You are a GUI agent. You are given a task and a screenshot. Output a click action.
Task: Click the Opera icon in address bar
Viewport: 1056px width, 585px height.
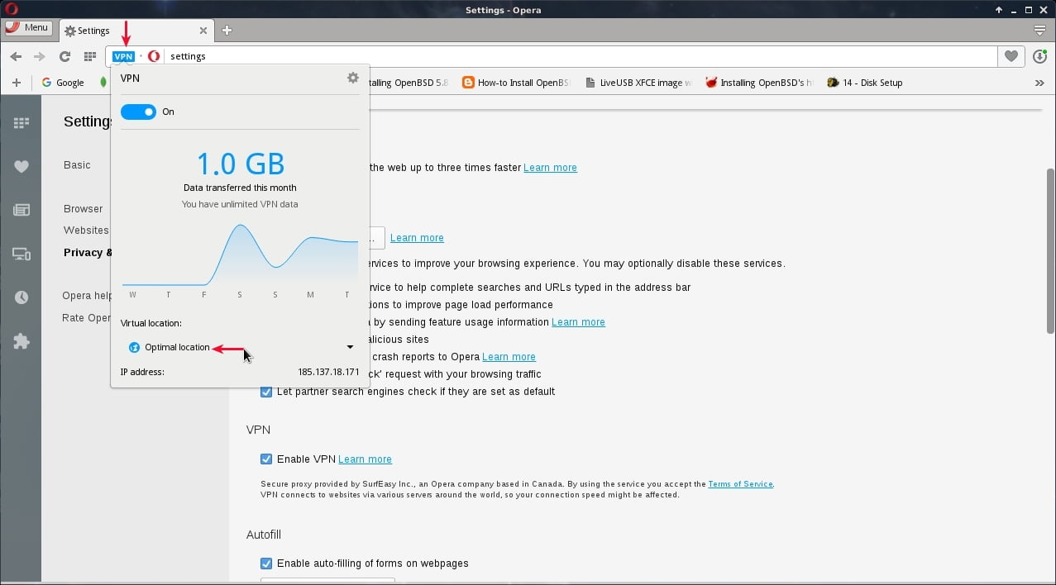[154, 56]
